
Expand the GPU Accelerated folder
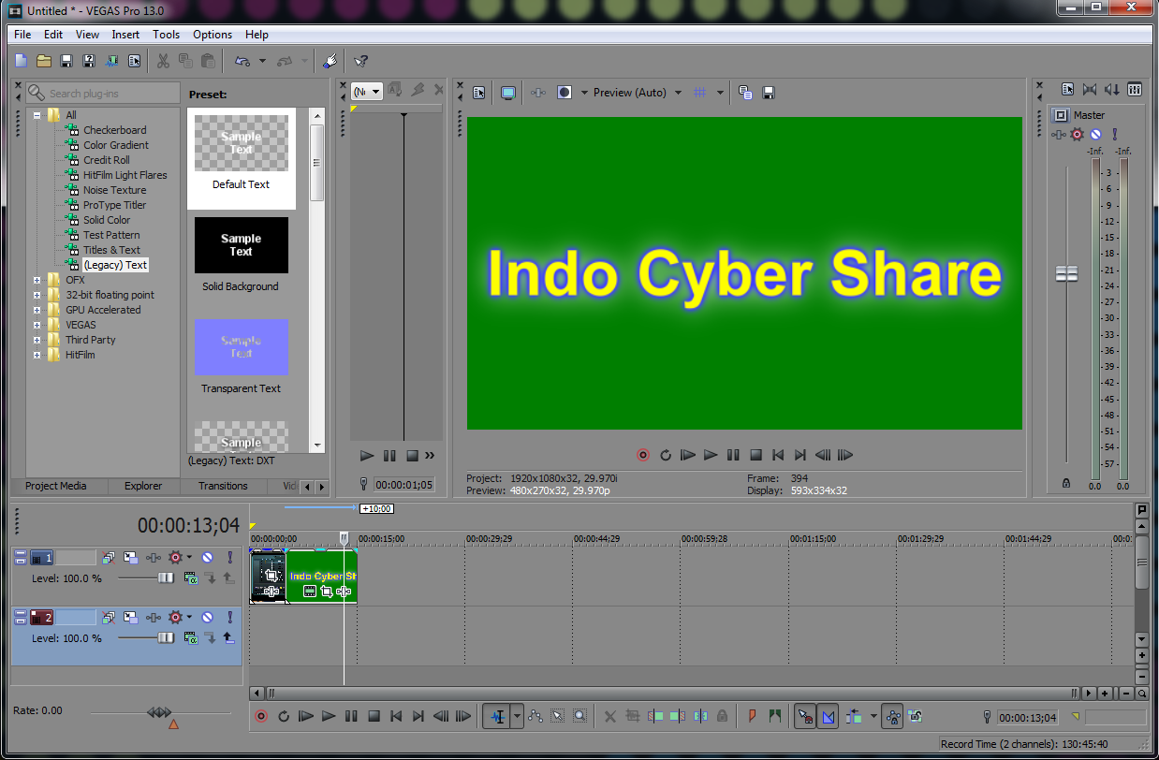[37, 310]
